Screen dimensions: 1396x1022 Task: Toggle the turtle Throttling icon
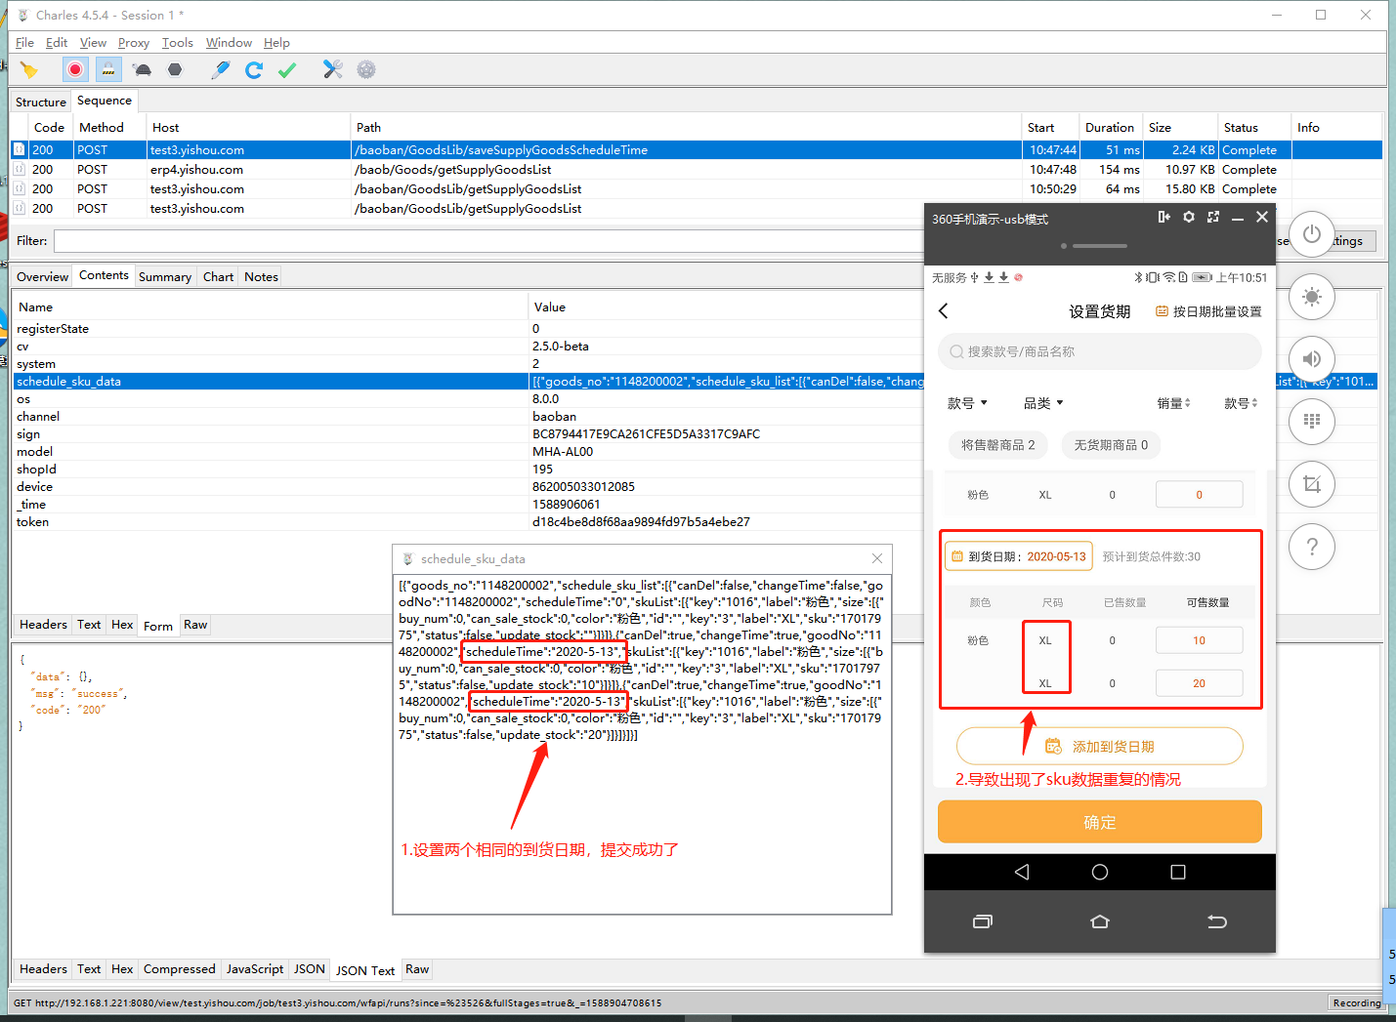[143, 69]
